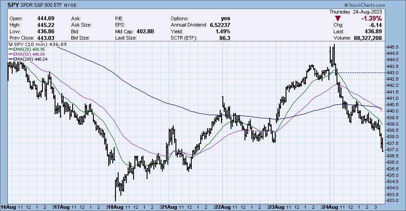This screenshot has height=211, width=406.
Task: Click the Prev Close value 443.03
Action: (x=46, y=38)
